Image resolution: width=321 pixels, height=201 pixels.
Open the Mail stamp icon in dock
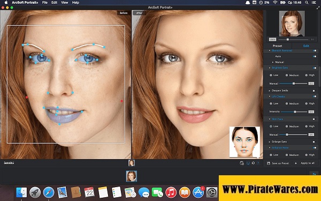pos(62,192)
